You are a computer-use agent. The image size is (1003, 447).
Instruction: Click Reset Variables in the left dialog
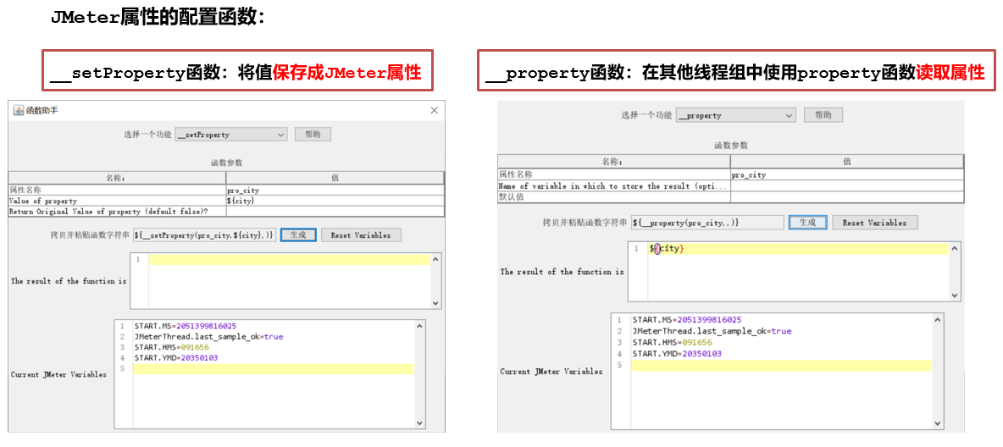(x=361, y=235)
